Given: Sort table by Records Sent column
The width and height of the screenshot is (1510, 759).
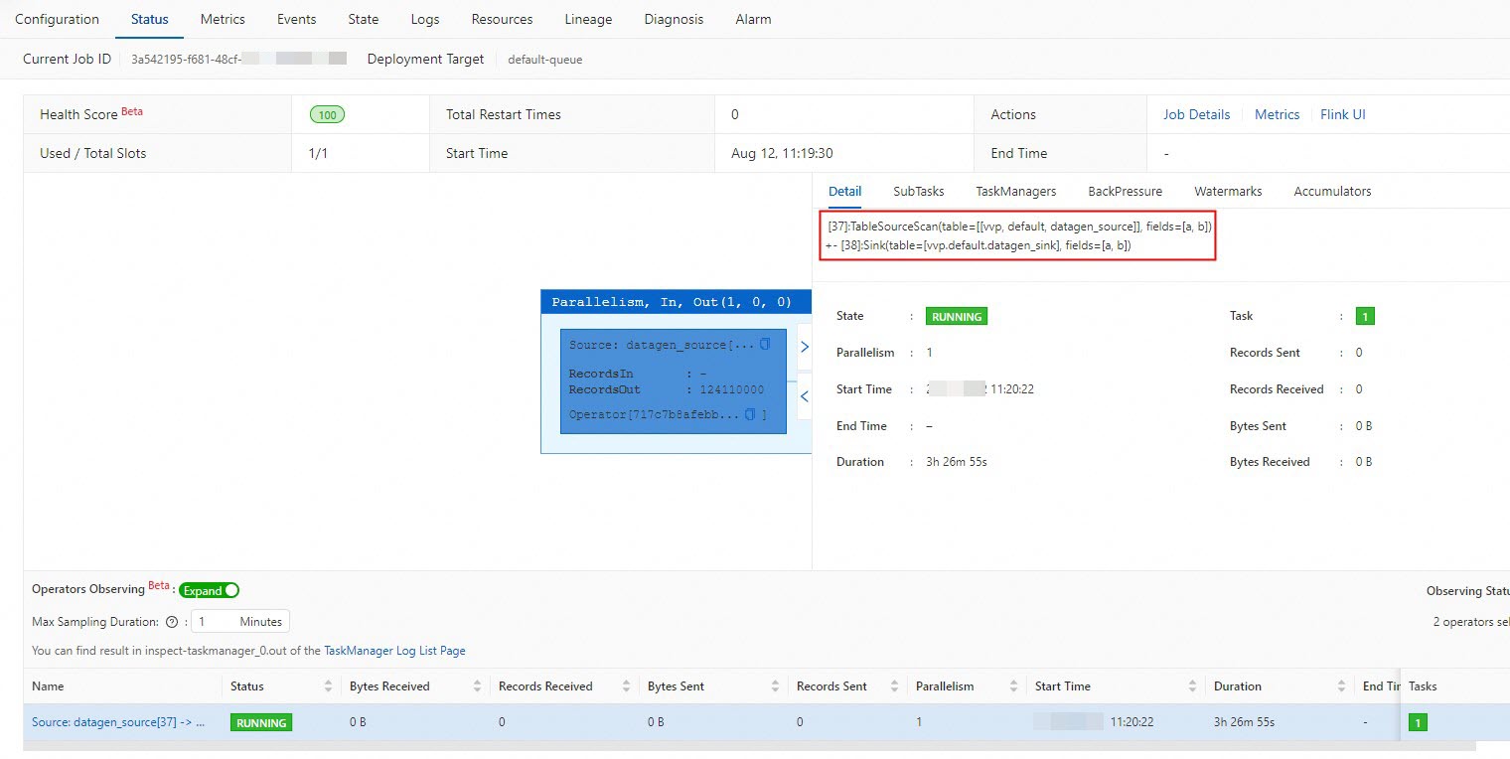Looking at the screenshot, I should click(x=894, y=686).
